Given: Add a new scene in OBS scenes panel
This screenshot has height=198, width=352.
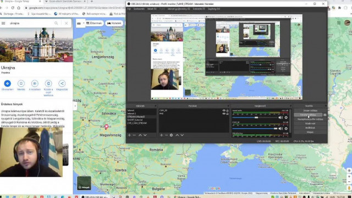Looking at the screenshot, I should tap(129, 135).
